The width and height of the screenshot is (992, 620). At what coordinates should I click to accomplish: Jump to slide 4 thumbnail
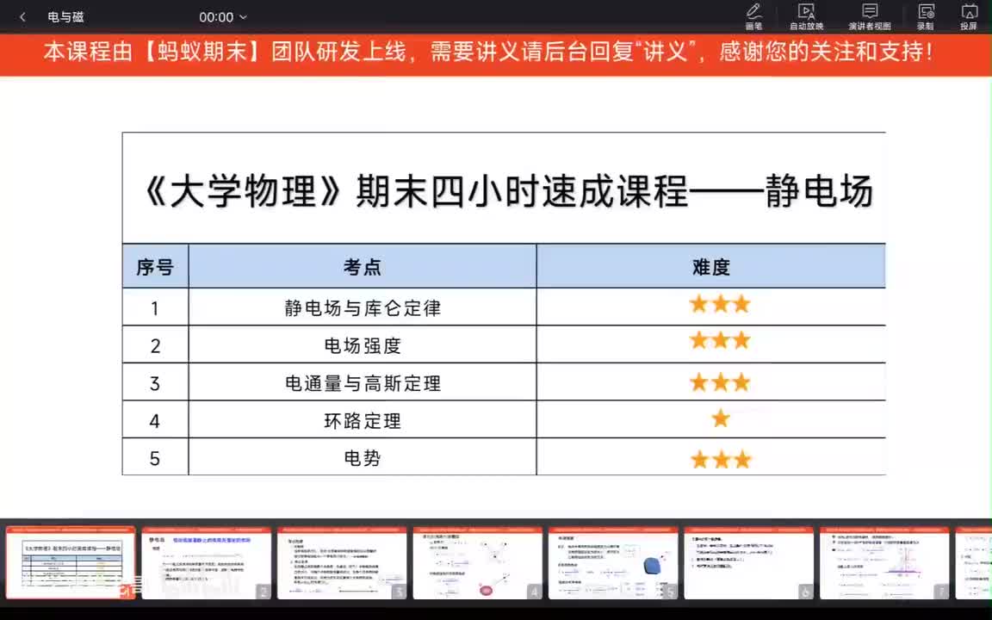click(x=478, y=562)
